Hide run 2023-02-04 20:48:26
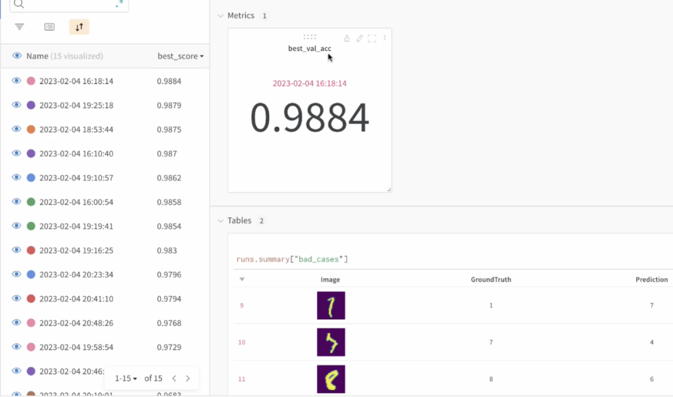Image resolution: width=673 pixels, height=397 pixels. pos(16,322)
